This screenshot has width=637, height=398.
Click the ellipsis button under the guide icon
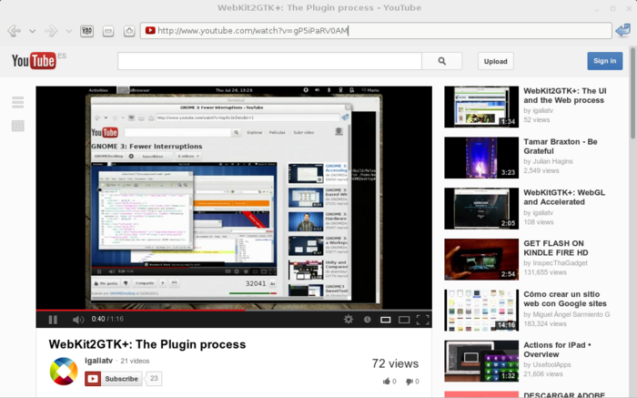click(x=18, y=126)
